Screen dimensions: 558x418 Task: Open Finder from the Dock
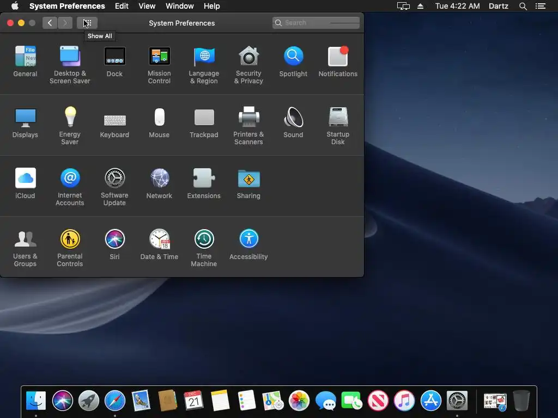point(36,401)
